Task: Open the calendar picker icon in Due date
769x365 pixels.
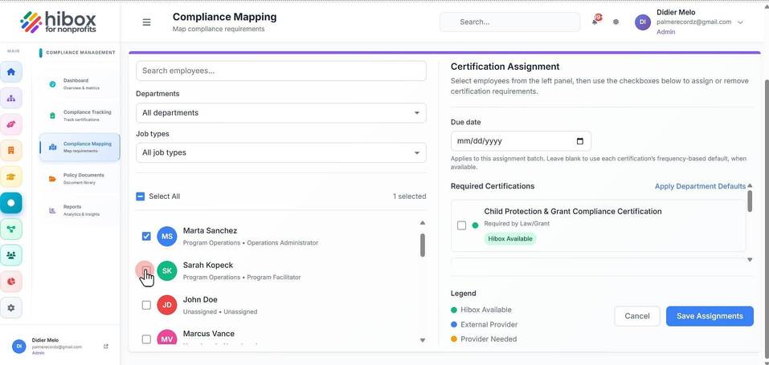Action: point(580,141)
